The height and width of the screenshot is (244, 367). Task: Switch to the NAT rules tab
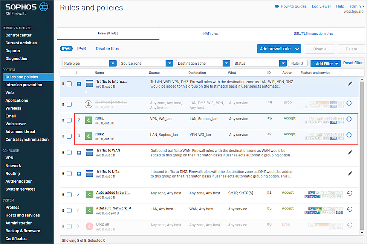tap(210, 33)
